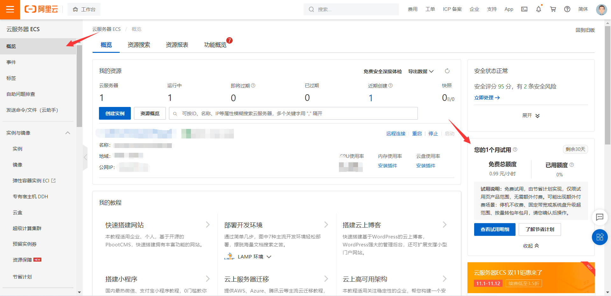Click 安装插件 under 云盘使用率
Screen dimensions: 611x296
(426, 166)
